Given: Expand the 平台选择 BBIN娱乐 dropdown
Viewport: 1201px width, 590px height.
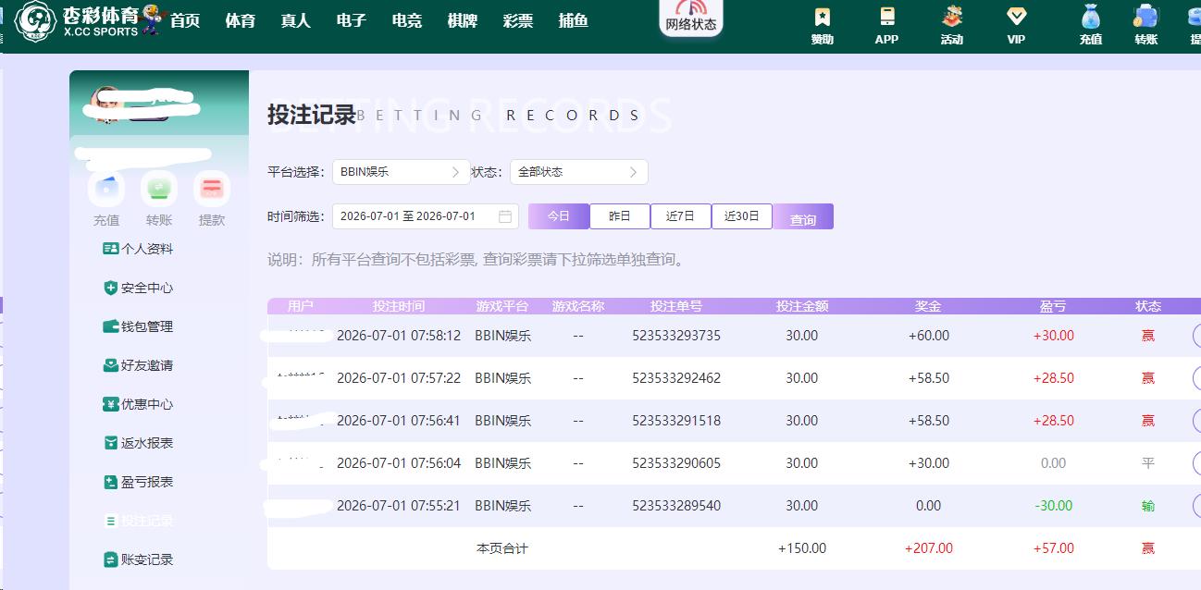Looking at the screenshot, I should pyautogui.click(x=402, y=172).
